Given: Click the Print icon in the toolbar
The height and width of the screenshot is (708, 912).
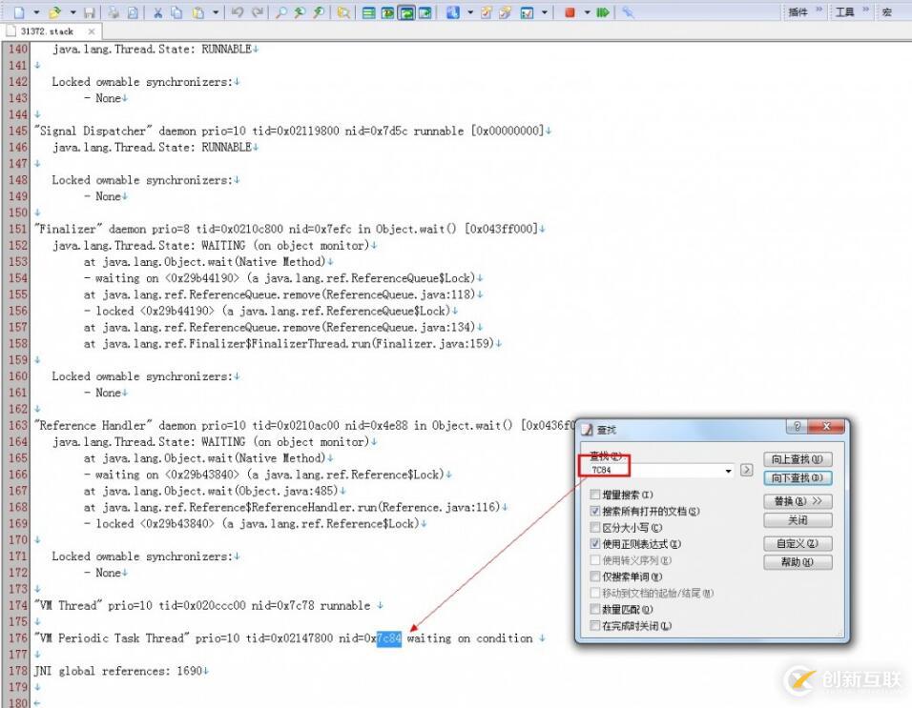Looking at the screenshot, I should (x=114, y=12).
